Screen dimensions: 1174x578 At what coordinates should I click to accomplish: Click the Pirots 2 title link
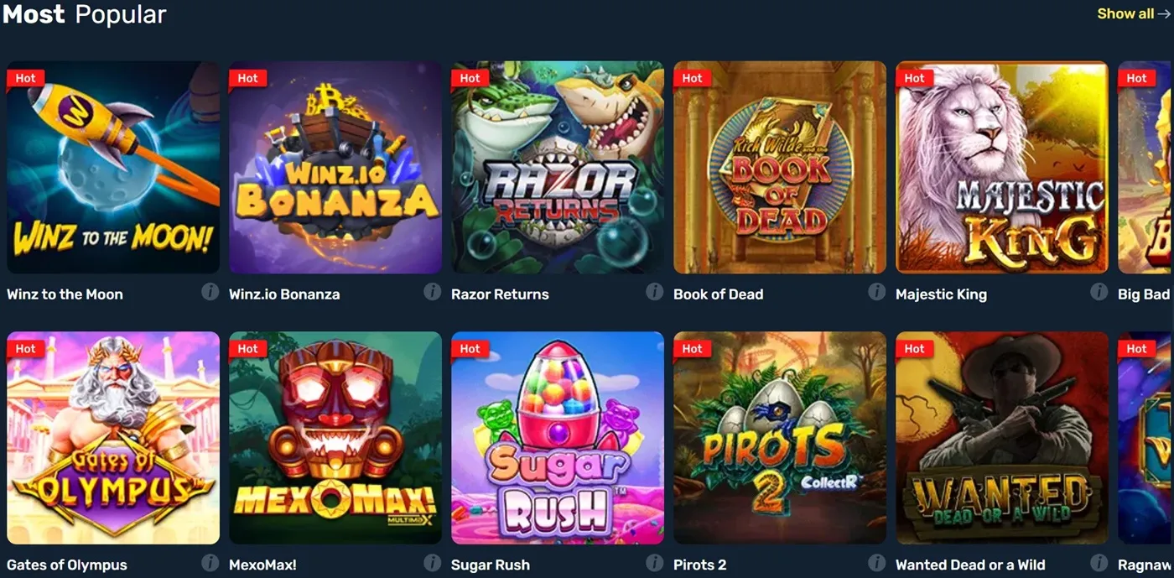click(699, 565)
